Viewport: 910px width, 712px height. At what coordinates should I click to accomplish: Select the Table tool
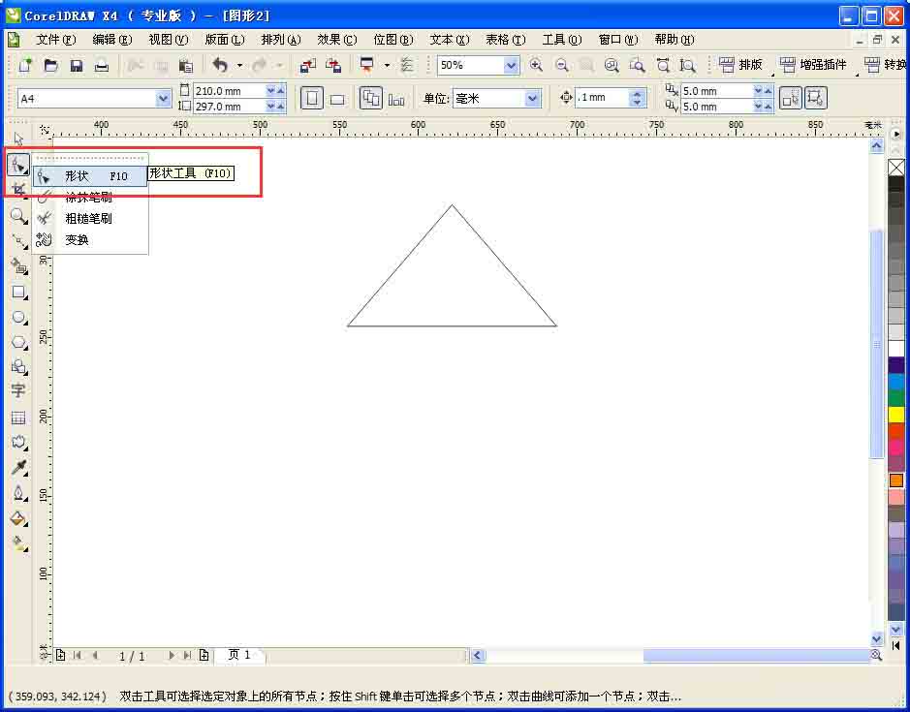click(18, 417)
